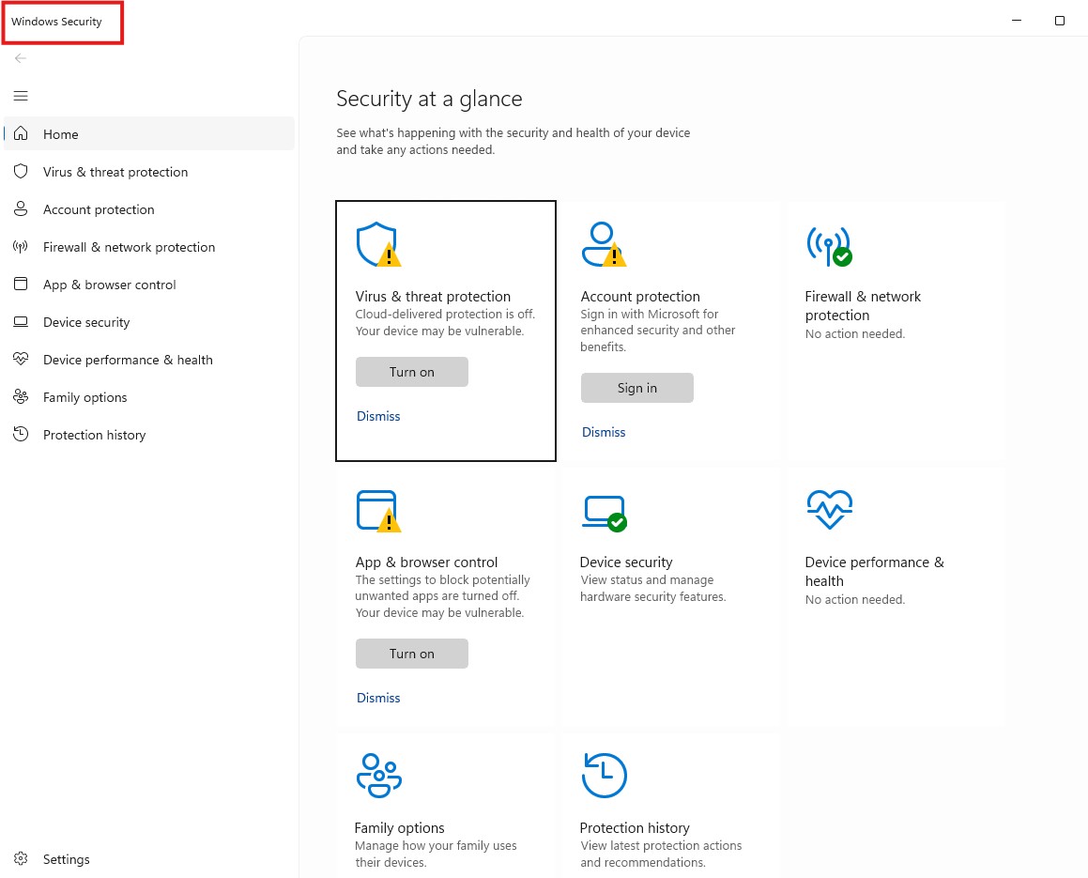Open Settings at the sidebar bottom
Image resolution: width=1088 pixels, height=878 pixels.
point(66,859)
